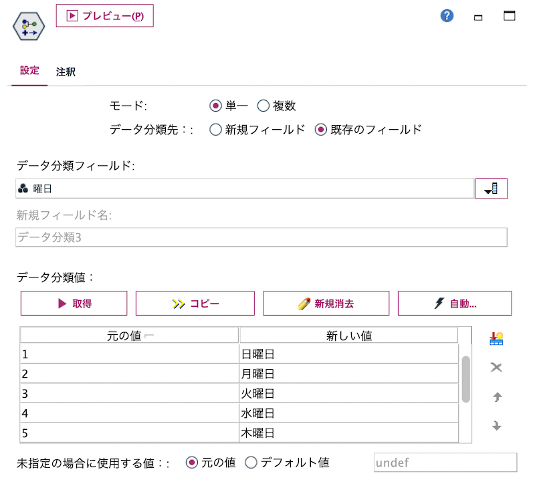This screenshot has height=480, width=535.
Task: Click the insert-row icon beside the table
Action: tap(497, 338)
